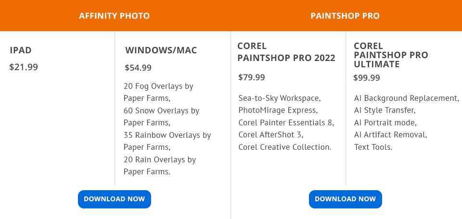Click the Corel PaintShop Pro Ultimate heading

pos(390,55)
